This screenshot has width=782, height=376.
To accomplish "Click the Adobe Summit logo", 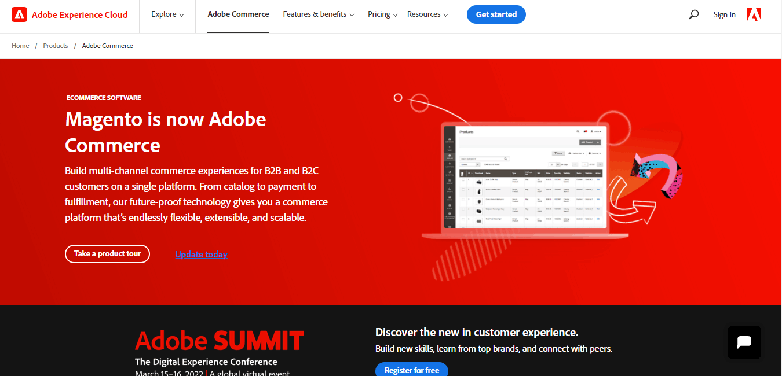I will click(219, 341).
